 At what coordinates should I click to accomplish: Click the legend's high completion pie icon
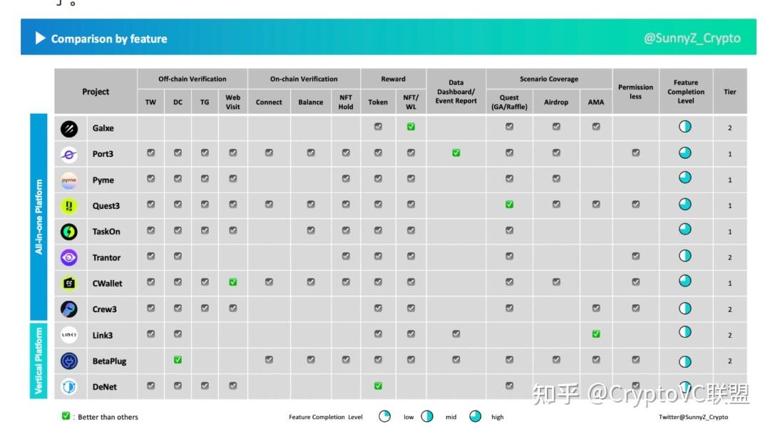pos(476,417)
